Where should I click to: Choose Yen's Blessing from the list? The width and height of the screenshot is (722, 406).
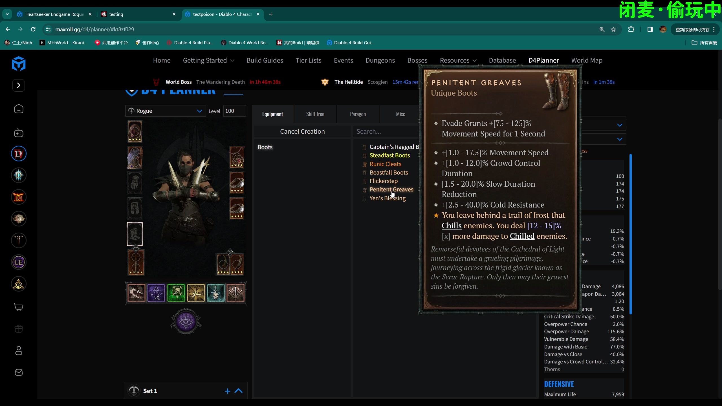pyautogui.click(x=388, y=198)
